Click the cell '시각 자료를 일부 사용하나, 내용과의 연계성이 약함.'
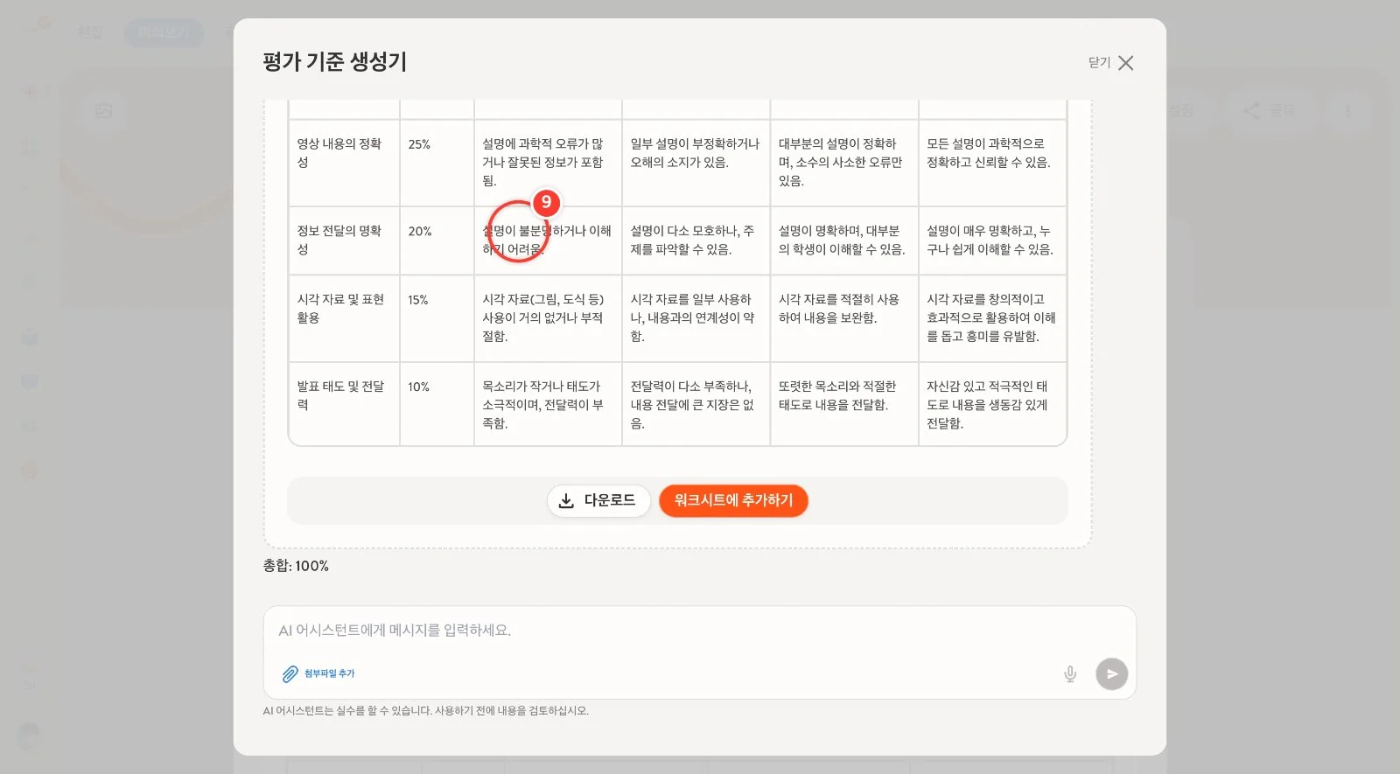The image size is (1400, 774). pyautogui.click(x=696, y=318)
